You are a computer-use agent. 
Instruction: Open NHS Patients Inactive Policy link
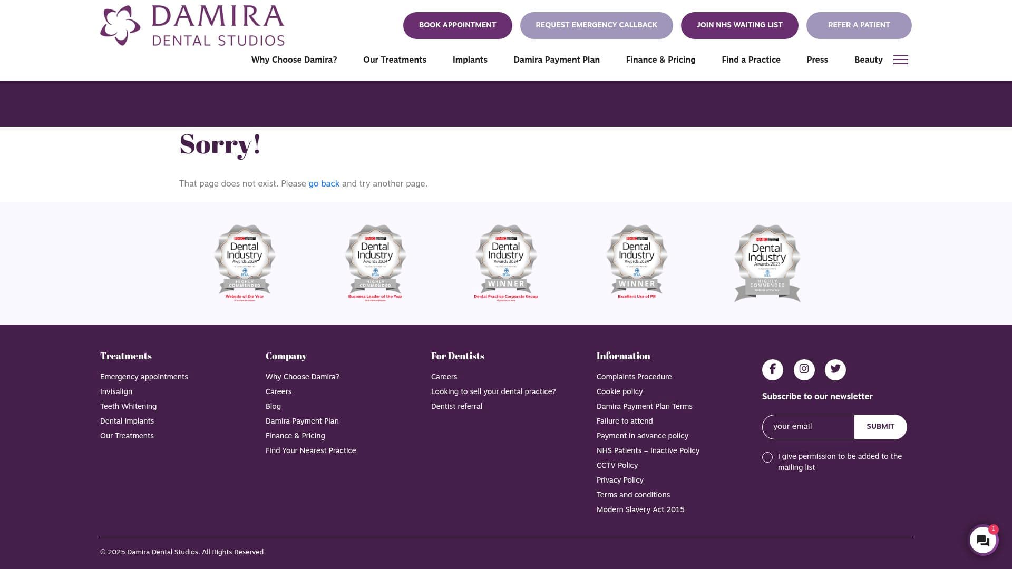tap(648, 450)
